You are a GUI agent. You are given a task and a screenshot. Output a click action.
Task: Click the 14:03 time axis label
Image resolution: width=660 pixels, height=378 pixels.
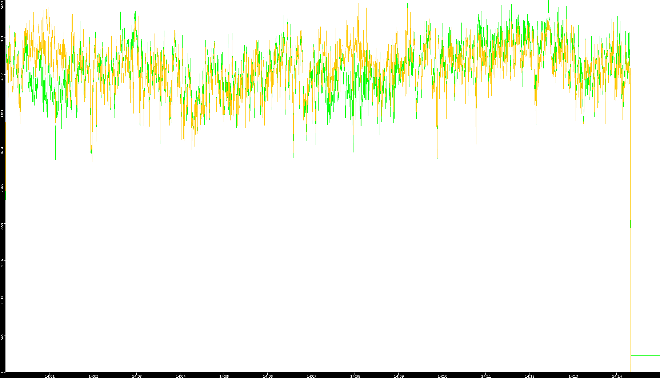[x=137, y=376]
